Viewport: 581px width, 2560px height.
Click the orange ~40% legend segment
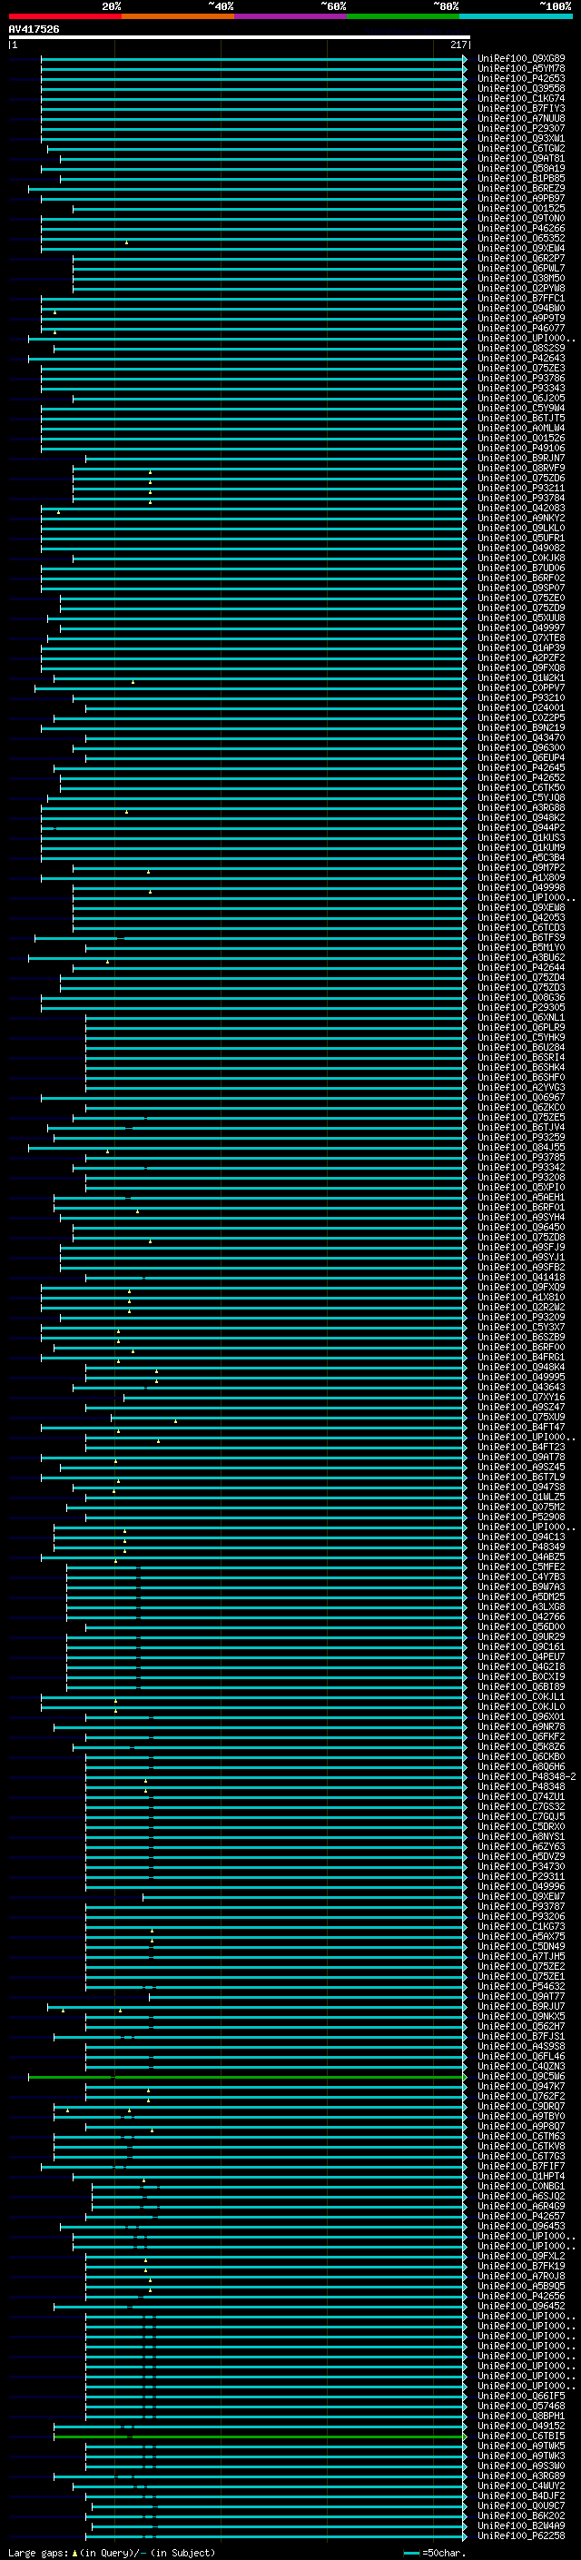tap(178, 16)
